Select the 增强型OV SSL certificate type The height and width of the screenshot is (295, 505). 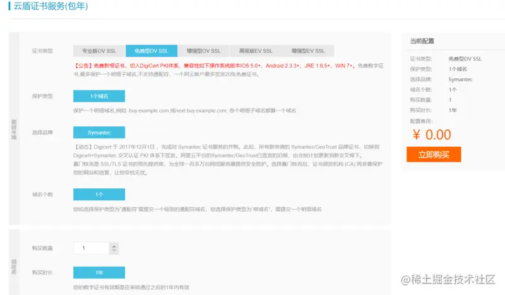[x=203, y=51]
